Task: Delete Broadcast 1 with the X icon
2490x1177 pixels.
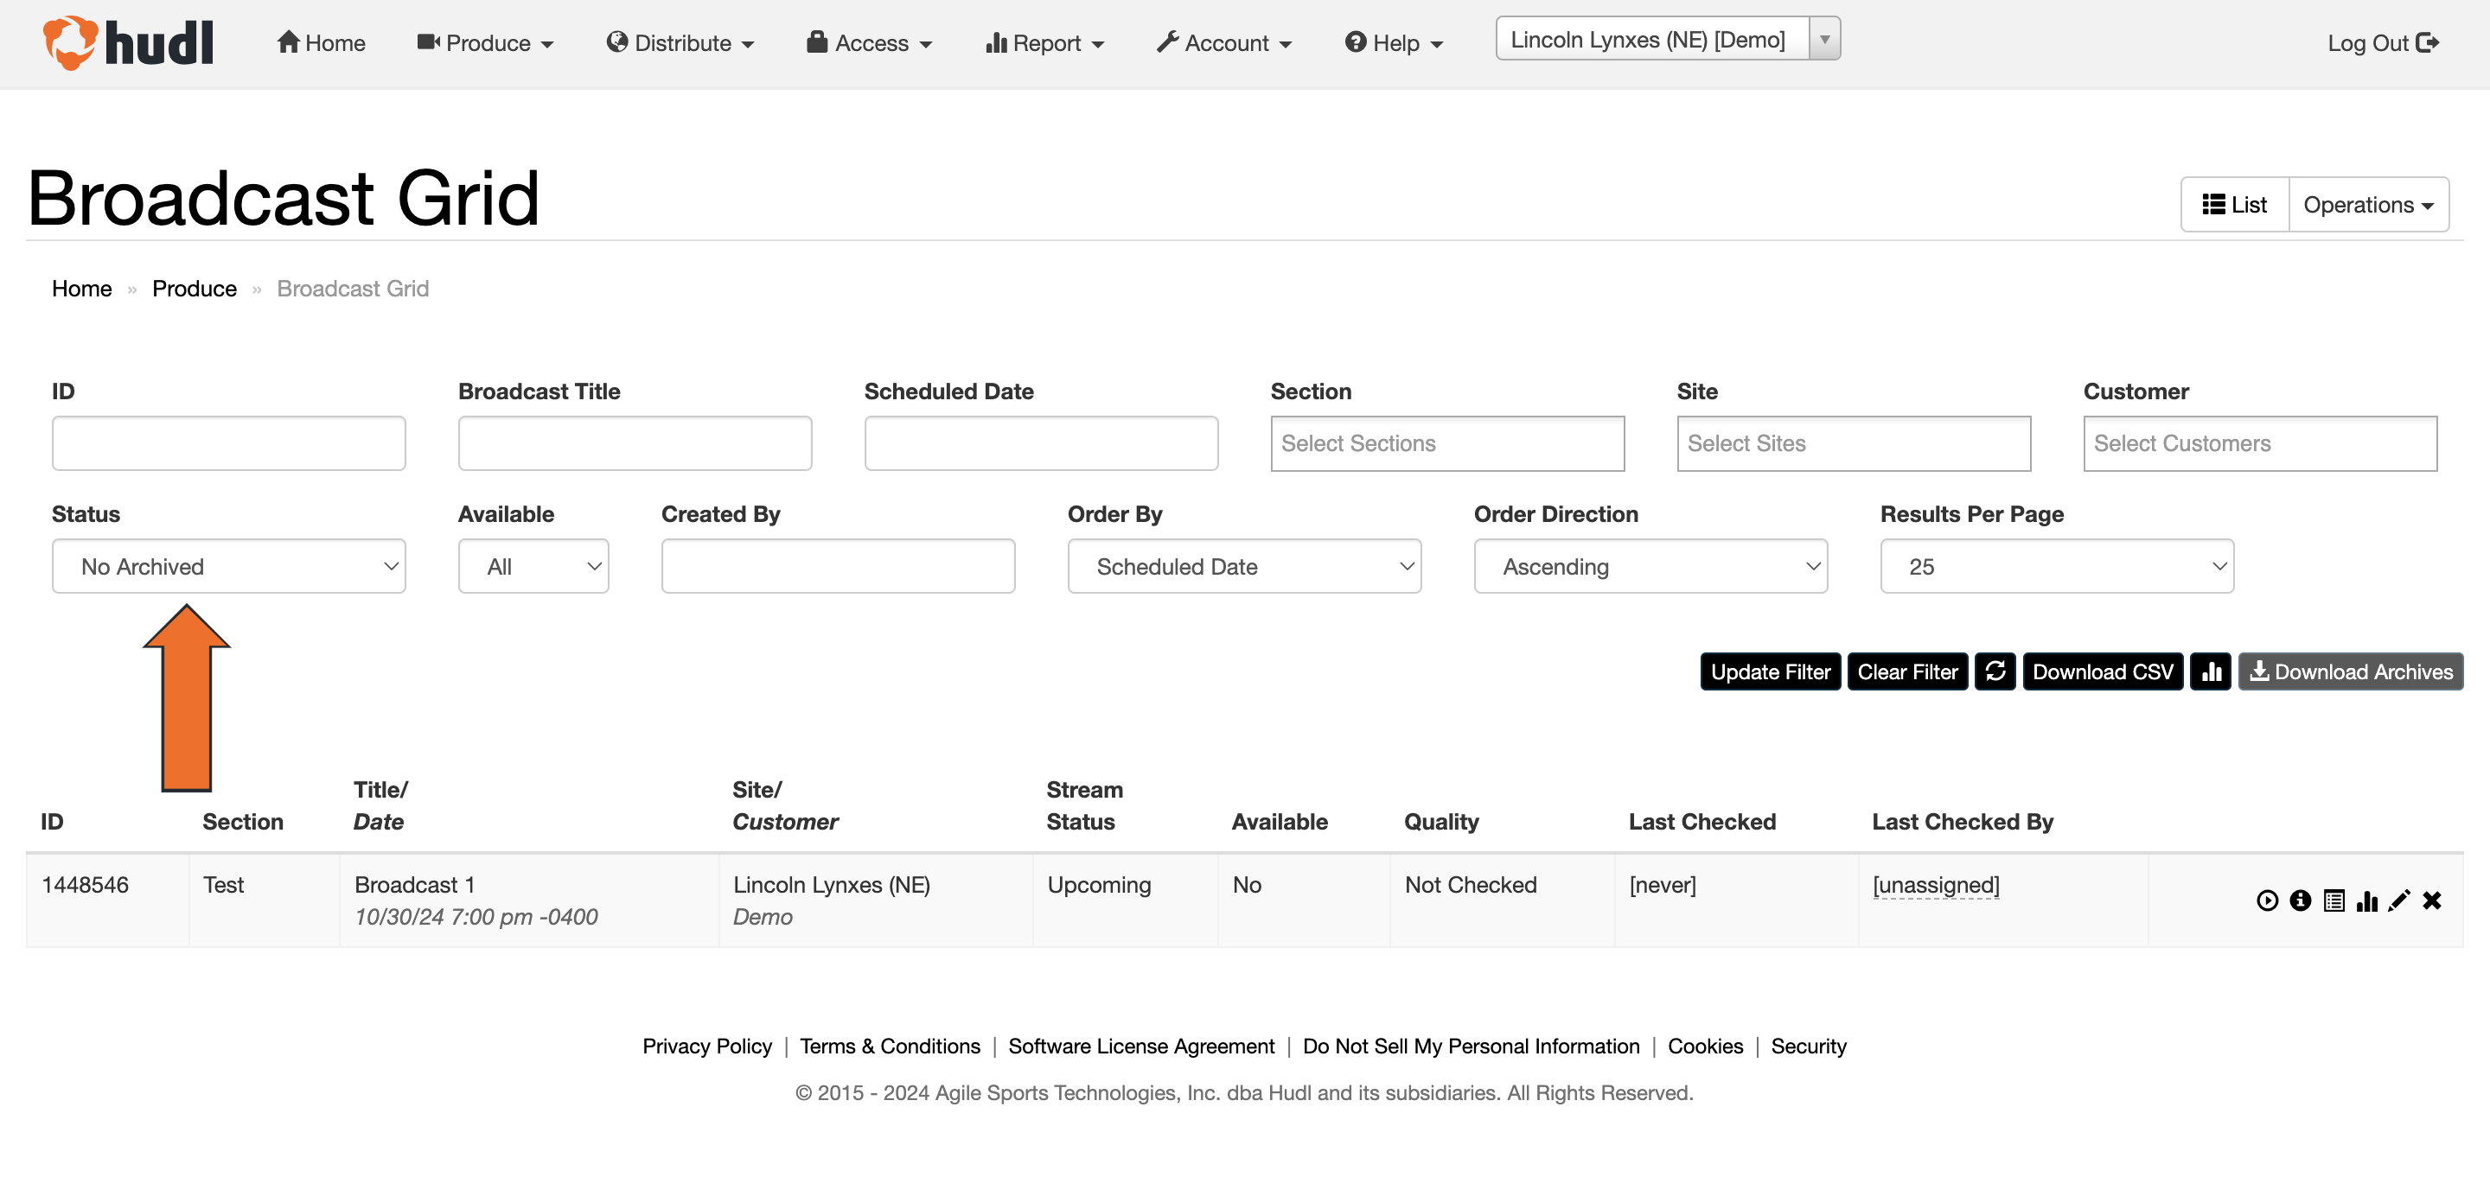Action: point(2432,900)
